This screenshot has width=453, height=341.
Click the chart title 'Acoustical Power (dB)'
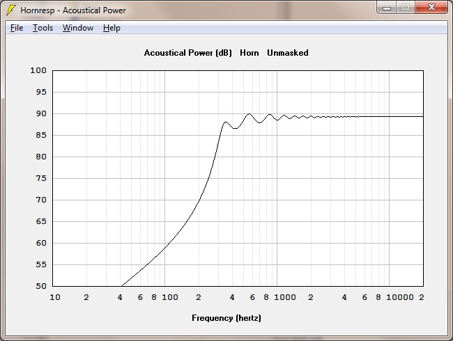coord(187,53)
